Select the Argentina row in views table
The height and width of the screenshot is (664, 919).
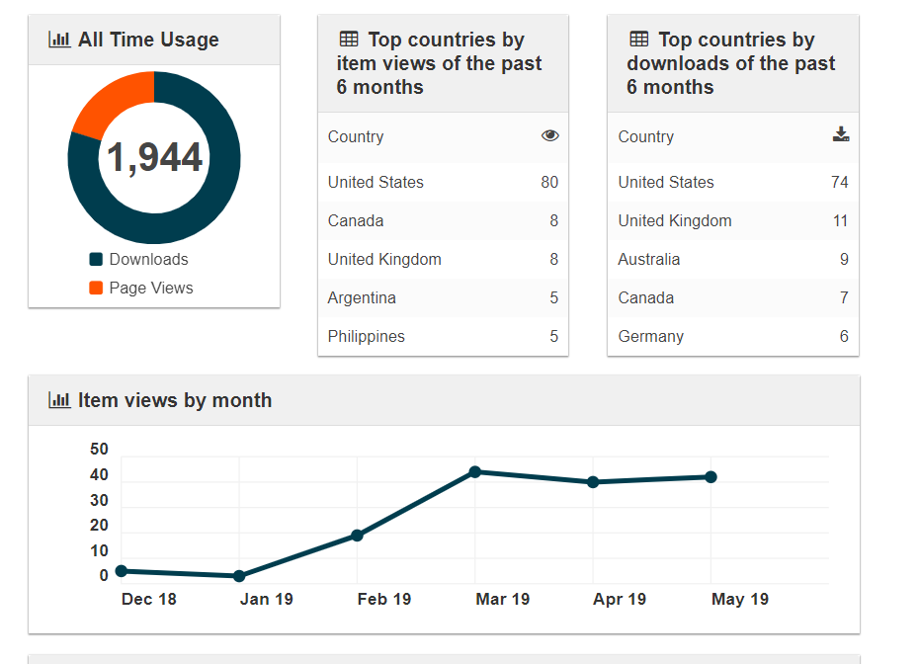tap(443, 297)
